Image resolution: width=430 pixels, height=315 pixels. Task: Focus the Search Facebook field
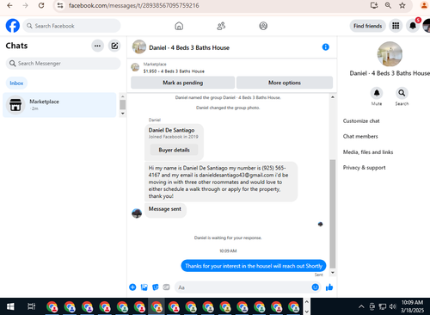[71, 26]
